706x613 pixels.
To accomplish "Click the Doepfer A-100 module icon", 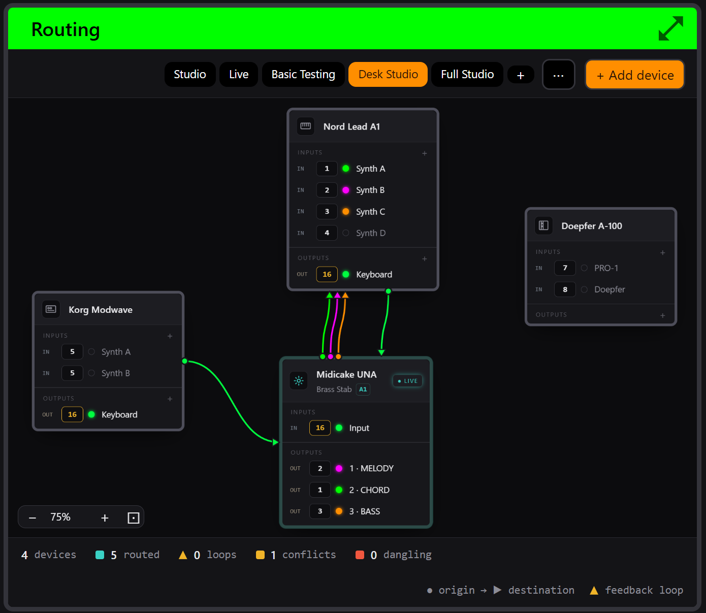I will [543, 225].
